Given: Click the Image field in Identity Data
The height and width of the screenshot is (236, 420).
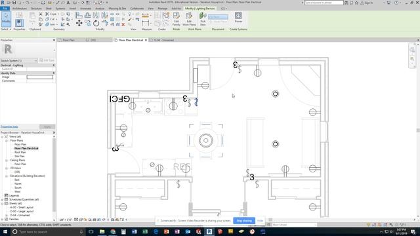Looking at the screenshot, I should click(x=40, y=77).
